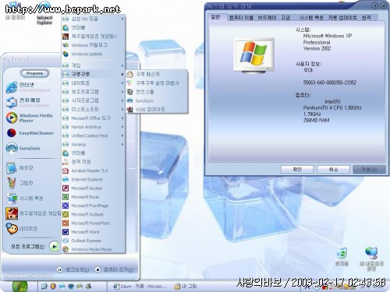This screenshot has height=292, width=390.
Task: Click the 확인 OK button
Action: pos(297,169)
